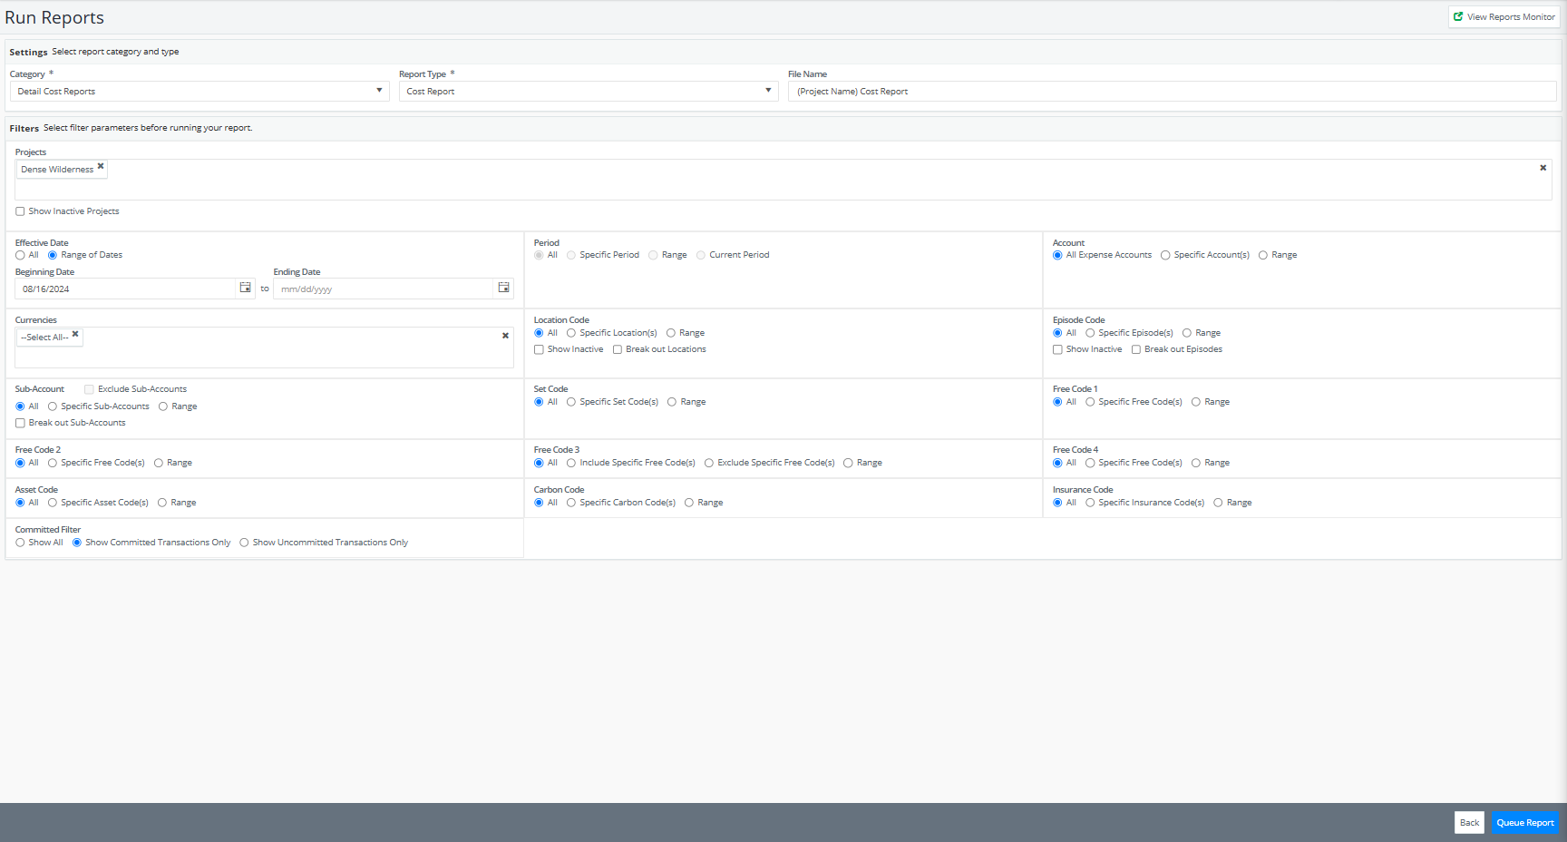This screenshot has width=1567, height=842.
Task: Enable Show Inactive Projects checkbox
Action: tap(20, 211)
